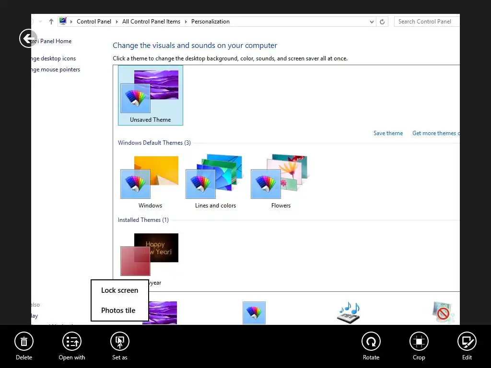
Task: Open the Edit tool icon
Action: click(467, 341)
